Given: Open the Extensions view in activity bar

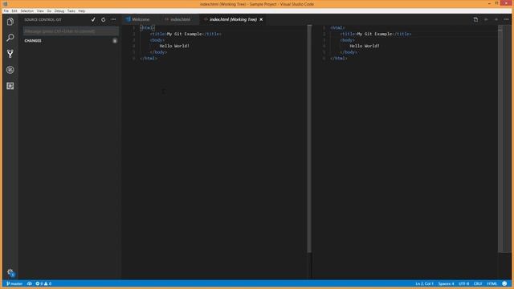Looking at the screenshot, I should [x=10, y=86].
